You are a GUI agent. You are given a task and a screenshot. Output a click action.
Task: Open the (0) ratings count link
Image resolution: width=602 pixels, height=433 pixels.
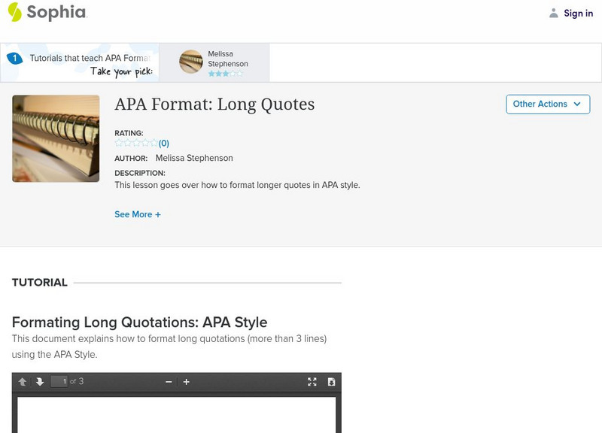[163, 143]
